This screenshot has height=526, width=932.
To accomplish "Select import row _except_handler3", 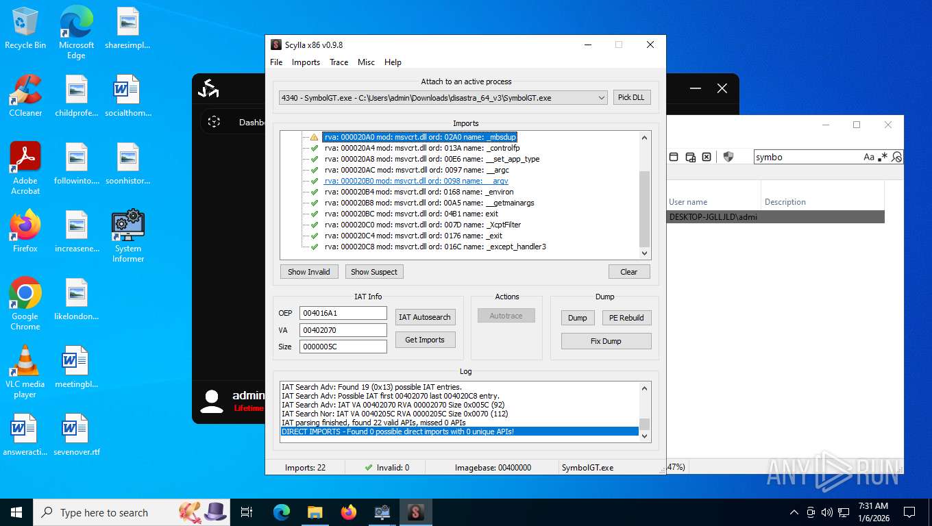I will click(435, 247).
